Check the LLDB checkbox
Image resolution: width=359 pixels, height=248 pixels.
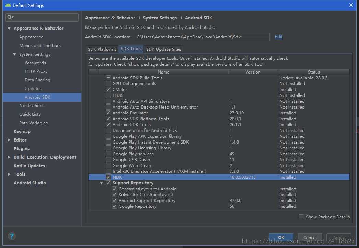[x=108, y=95]
